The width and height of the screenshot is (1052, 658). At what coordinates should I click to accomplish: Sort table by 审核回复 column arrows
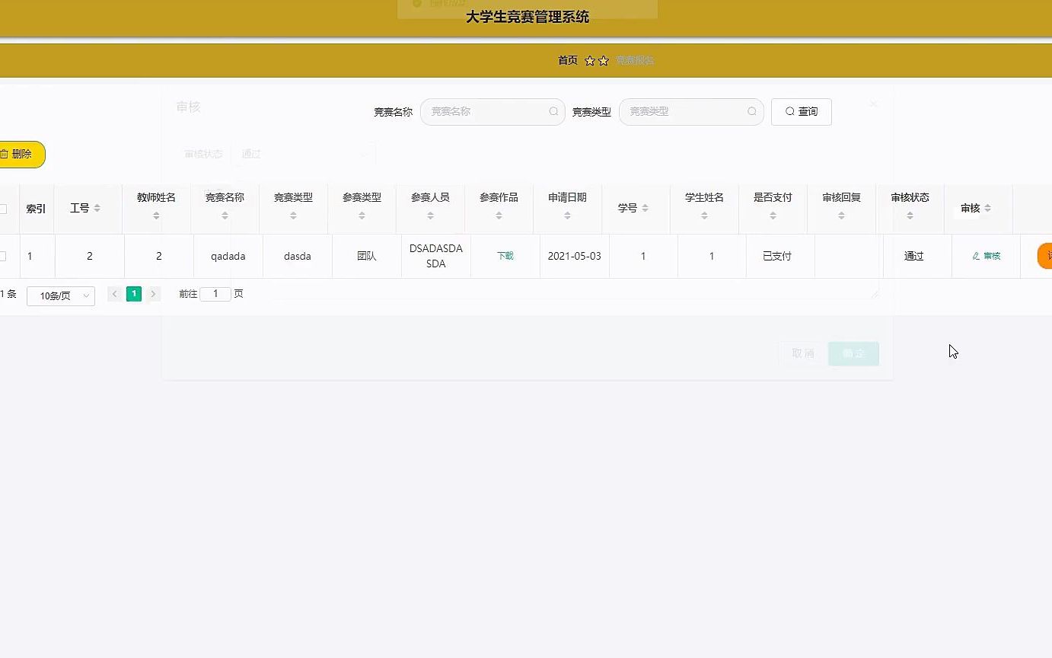click(841, 216)
